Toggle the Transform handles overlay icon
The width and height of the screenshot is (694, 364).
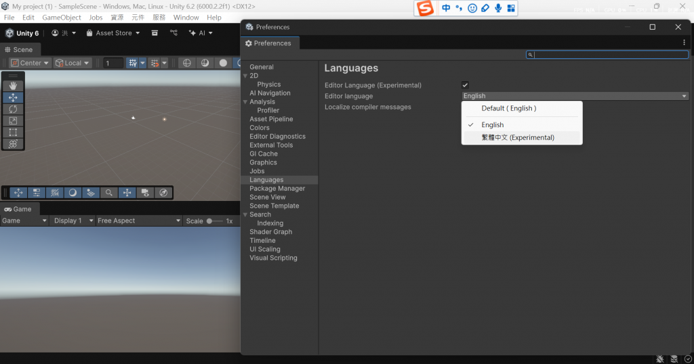coord(127,193)
